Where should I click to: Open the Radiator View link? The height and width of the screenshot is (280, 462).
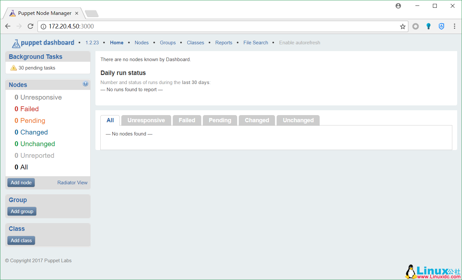[72, 183]
